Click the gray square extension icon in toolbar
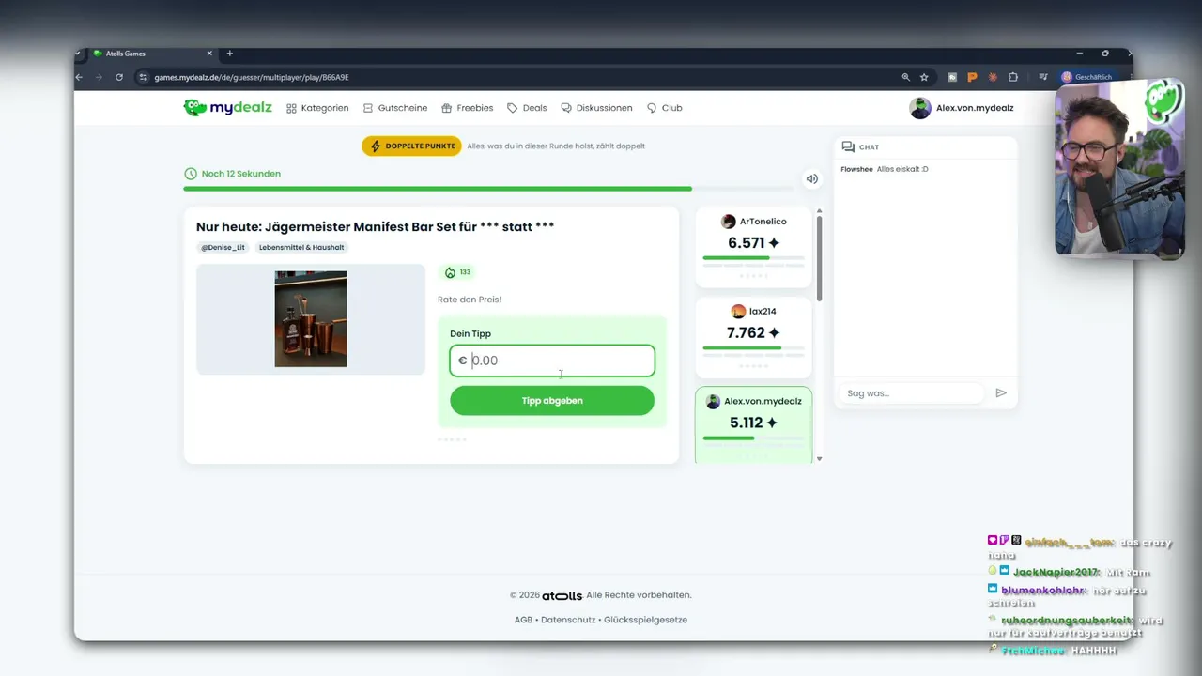 952,77
